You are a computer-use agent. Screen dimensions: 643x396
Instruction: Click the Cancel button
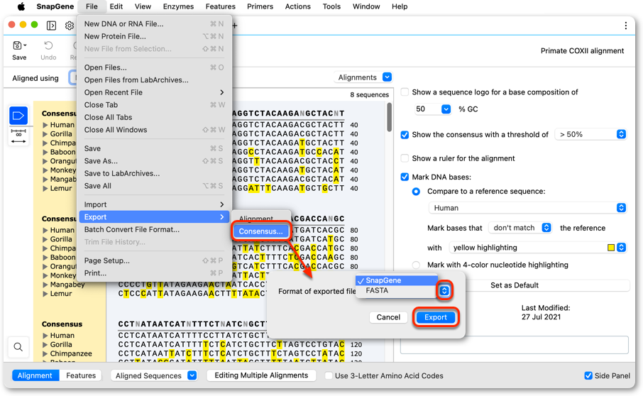388,317
